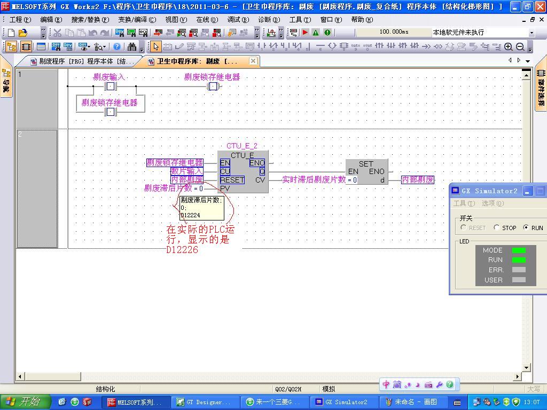
Task: Click the Zoom in magnifier icon
Action: (x=508, y=47)
